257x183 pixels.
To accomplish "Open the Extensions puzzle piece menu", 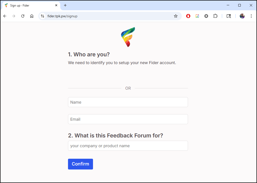I will point(215,16).
